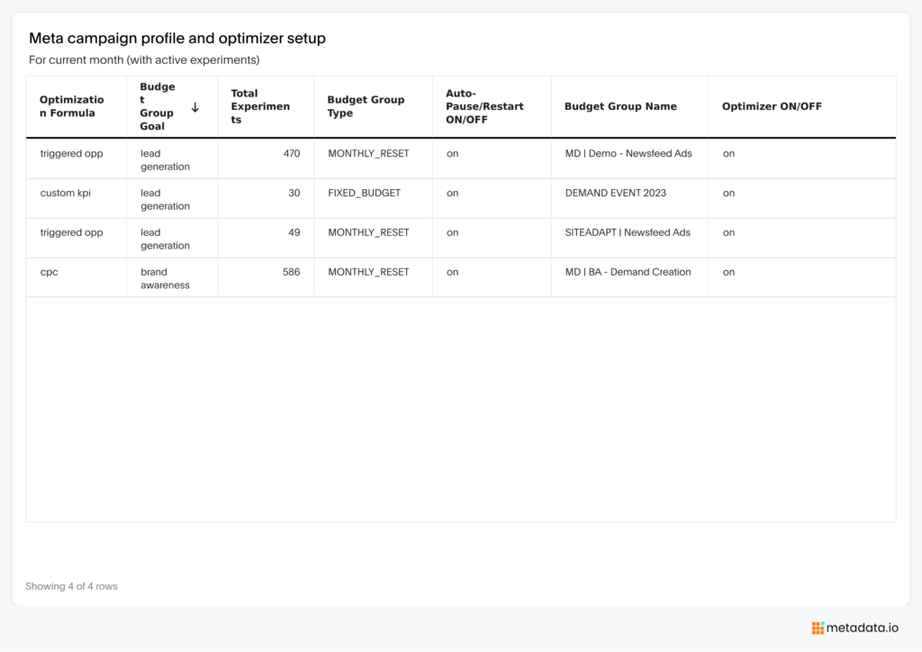Click the report title Meta campaign profile
The image size is (922, 652).
coord(177,38)
